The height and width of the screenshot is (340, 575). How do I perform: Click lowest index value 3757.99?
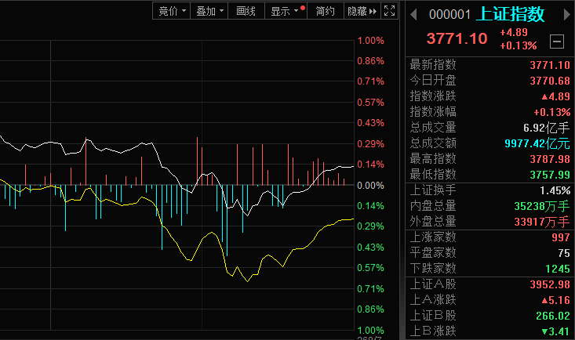pos(550,175)
